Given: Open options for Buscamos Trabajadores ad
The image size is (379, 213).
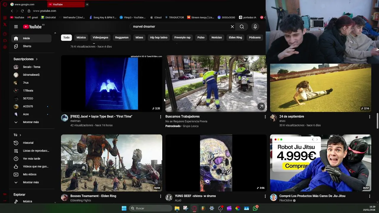Looking at the screenshot, I should pos(265,117).
